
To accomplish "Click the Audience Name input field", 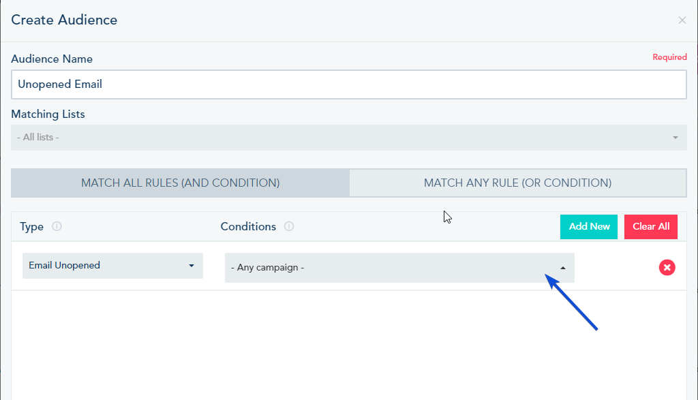I will 348,84.
